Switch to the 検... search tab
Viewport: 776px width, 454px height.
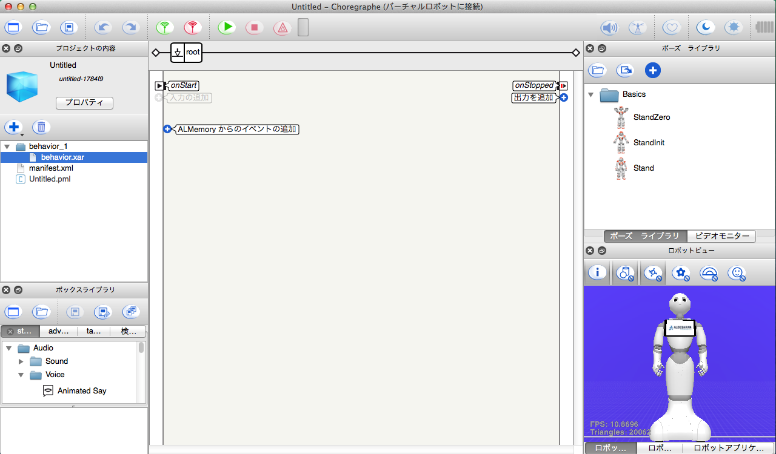coord(129,331)
